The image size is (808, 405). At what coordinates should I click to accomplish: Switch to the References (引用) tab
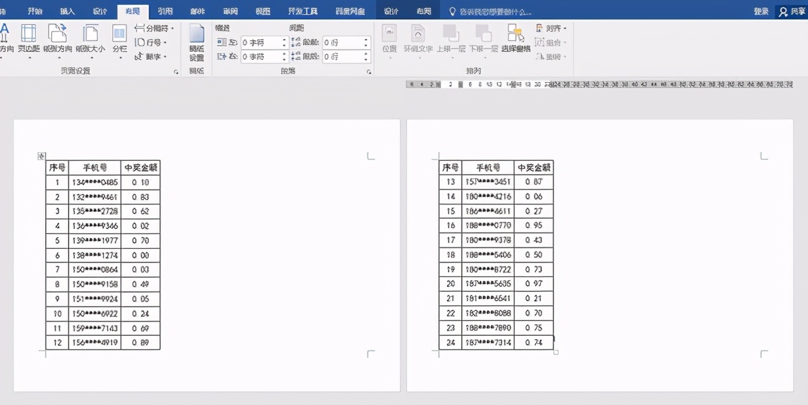[x=165, y=11]
